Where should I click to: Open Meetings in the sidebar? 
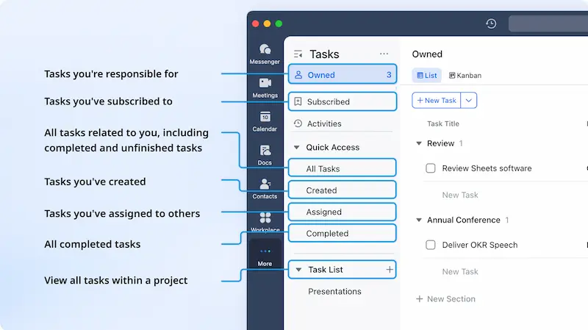click(265, 87)
